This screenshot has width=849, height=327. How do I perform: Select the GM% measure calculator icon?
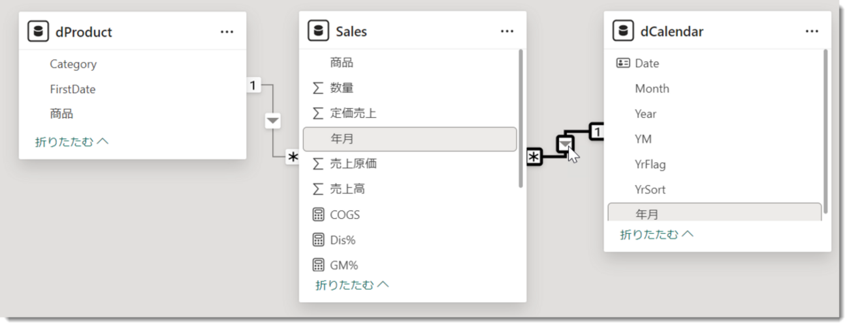tap(318, 265)
